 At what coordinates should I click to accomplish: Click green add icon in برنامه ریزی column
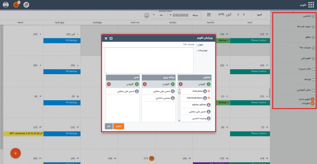173,84
